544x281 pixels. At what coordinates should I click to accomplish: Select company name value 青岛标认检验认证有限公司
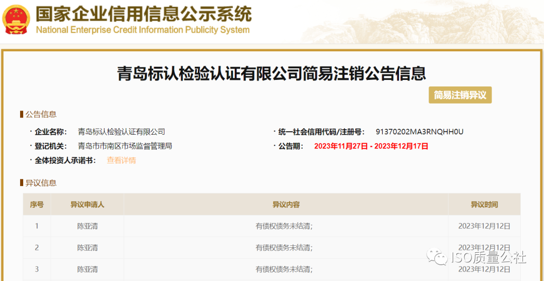121,132
